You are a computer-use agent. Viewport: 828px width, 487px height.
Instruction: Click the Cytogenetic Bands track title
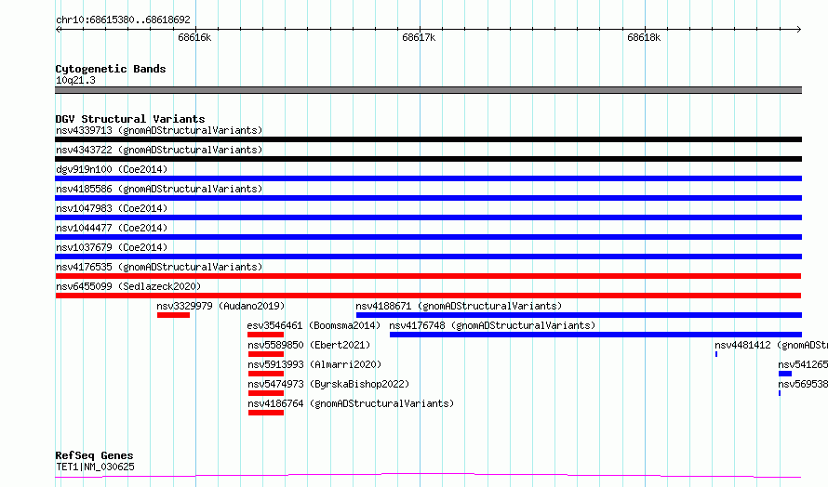[111, 69]
